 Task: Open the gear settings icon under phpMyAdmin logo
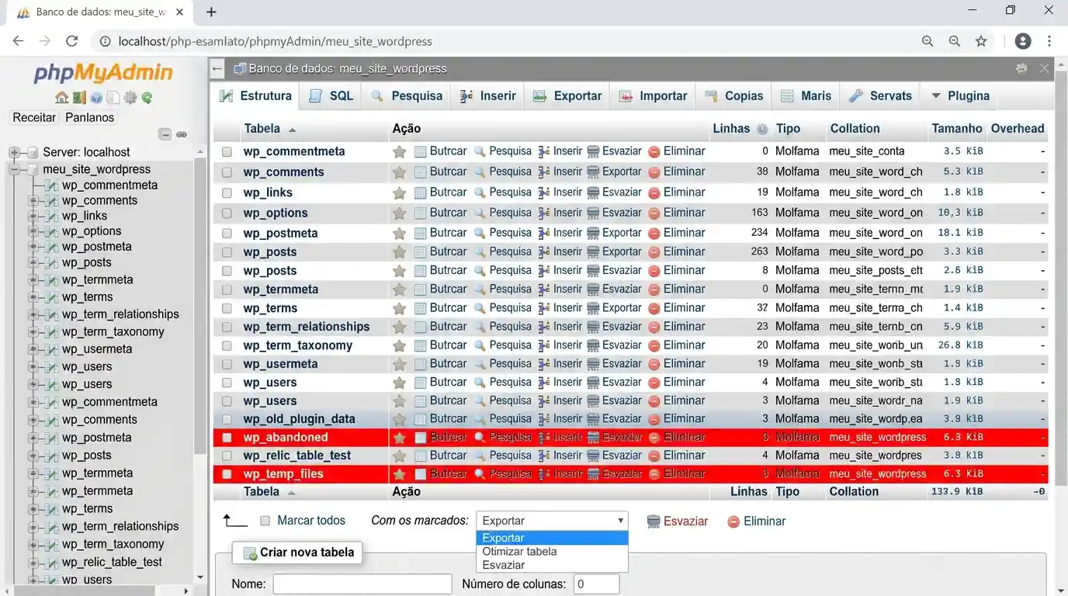click(130, 98)
